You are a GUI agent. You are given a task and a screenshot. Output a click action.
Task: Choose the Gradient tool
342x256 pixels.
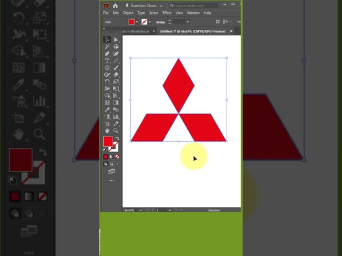point(116,102)
